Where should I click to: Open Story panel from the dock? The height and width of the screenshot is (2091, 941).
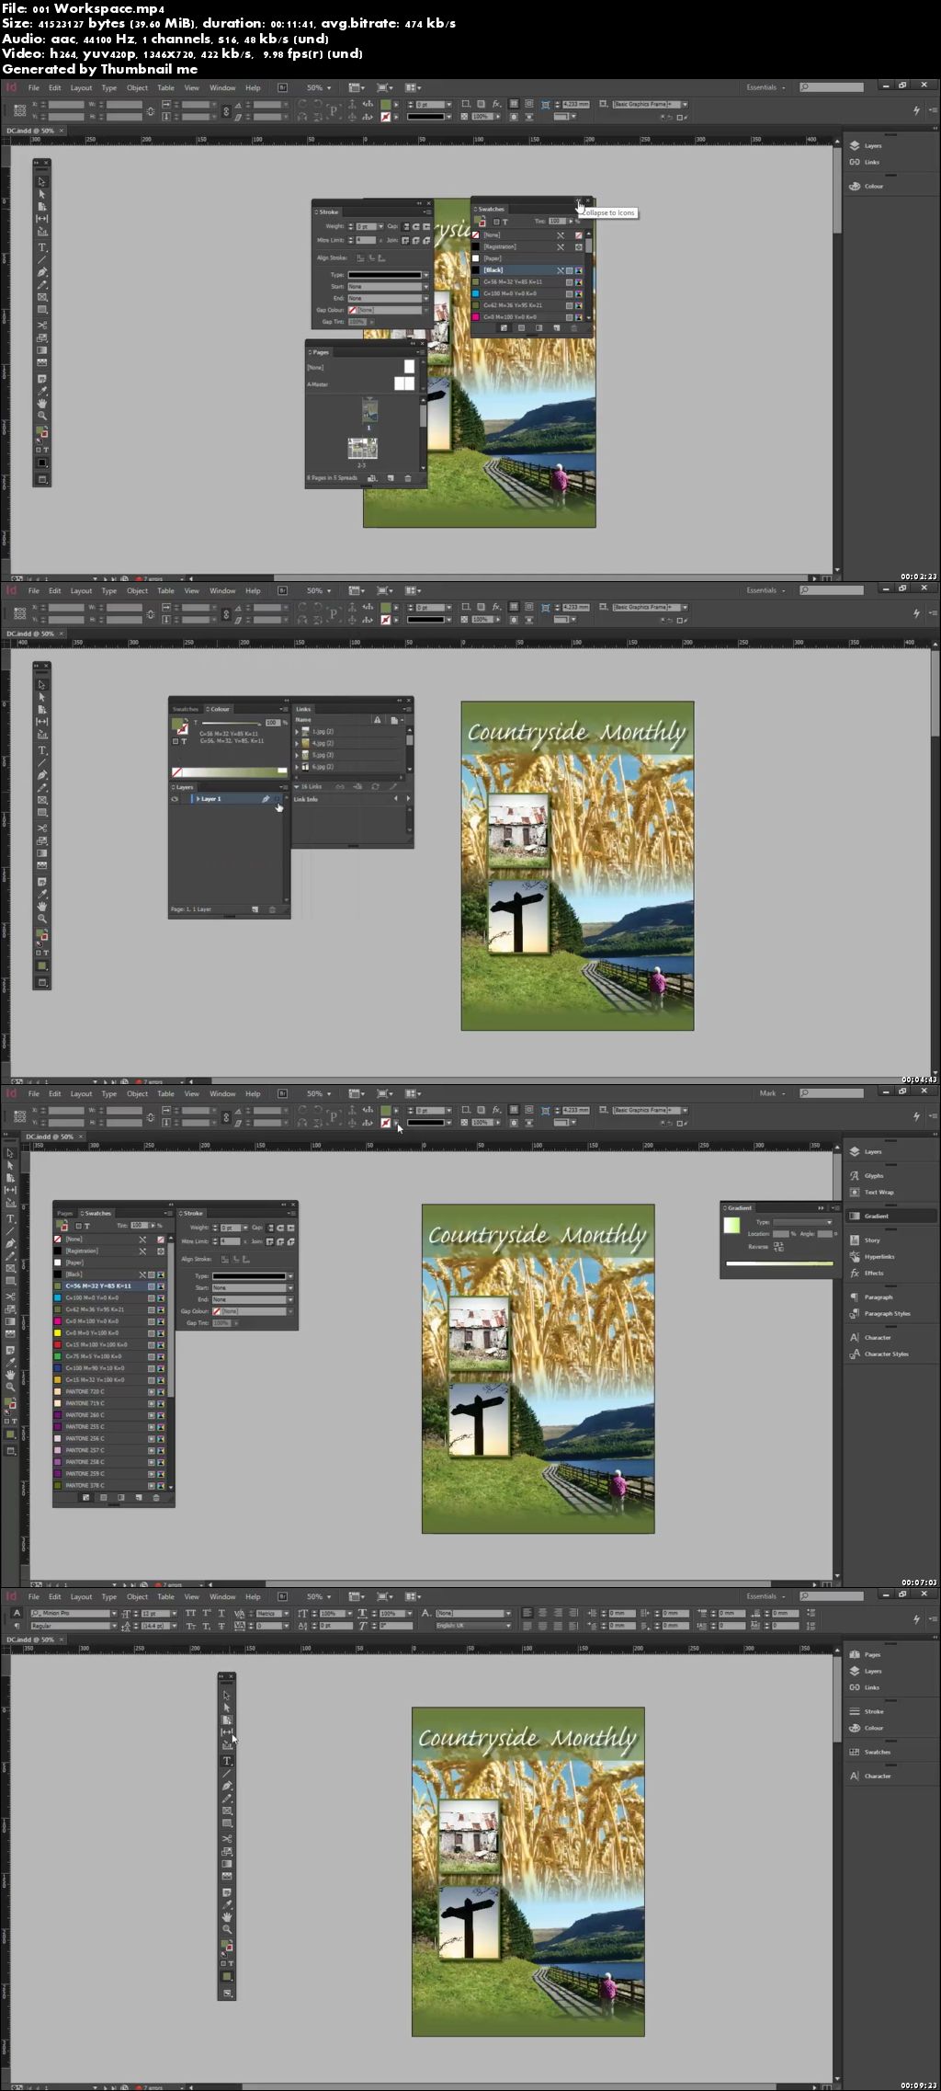872,1240
